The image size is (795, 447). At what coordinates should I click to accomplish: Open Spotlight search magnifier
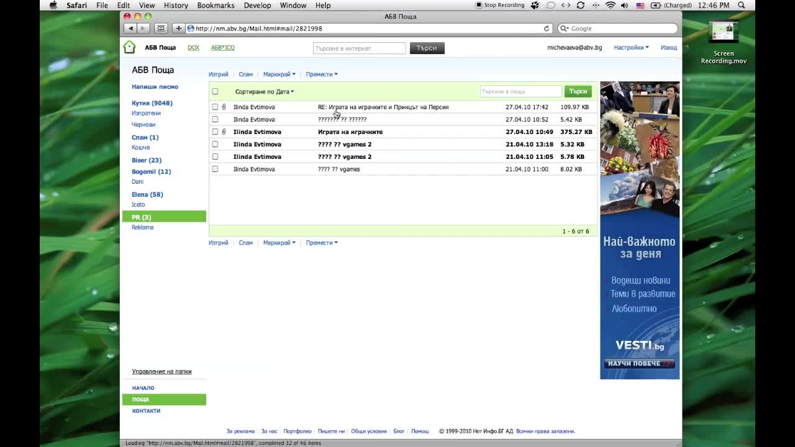pos(742,5)
